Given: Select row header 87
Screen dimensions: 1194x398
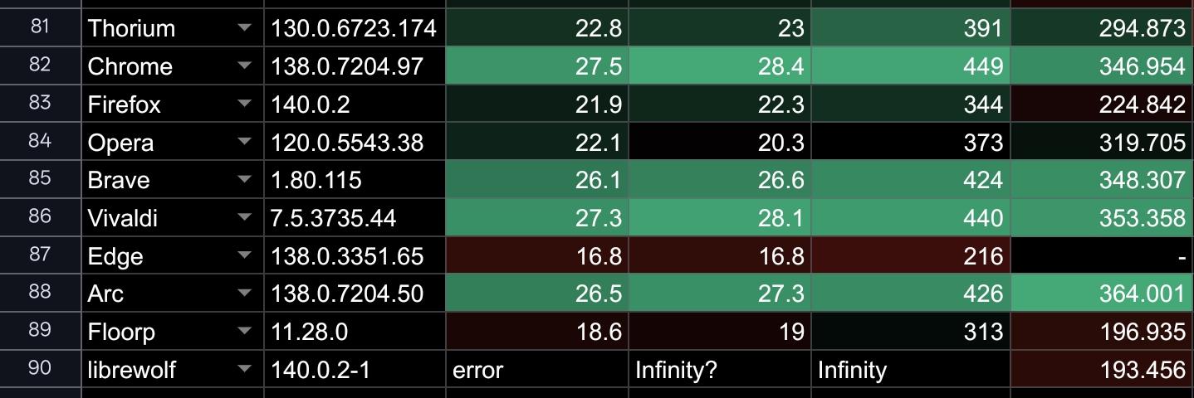Looking at the screenshot, I should [40, 255].
